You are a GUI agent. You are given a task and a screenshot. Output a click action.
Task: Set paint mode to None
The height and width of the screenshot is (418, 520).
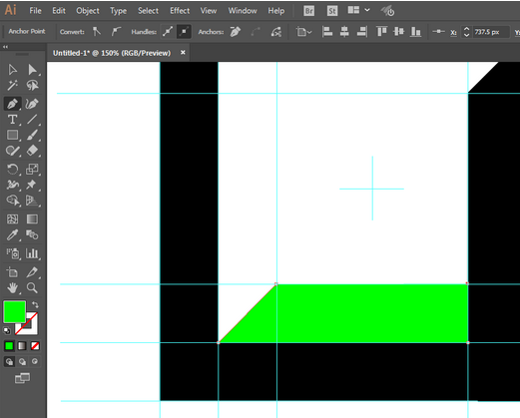click(x=35, y=346)
